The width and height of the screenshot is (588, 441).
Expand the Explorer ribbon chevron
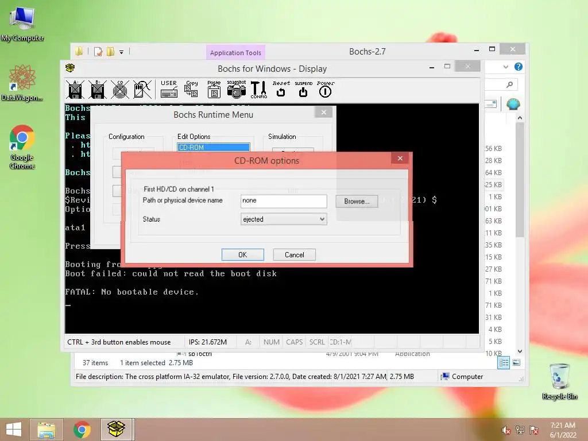click(505, 67)
